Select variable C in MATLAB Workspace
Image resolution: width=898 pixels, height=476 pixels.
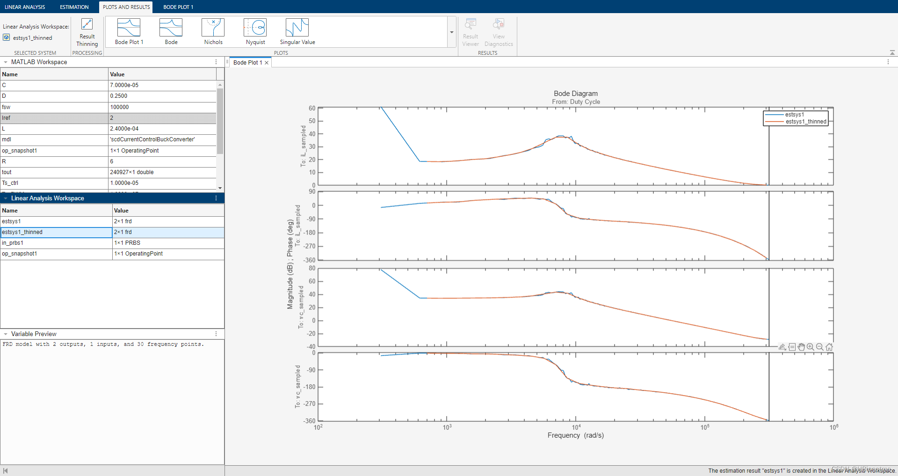[x=108, y=85]
